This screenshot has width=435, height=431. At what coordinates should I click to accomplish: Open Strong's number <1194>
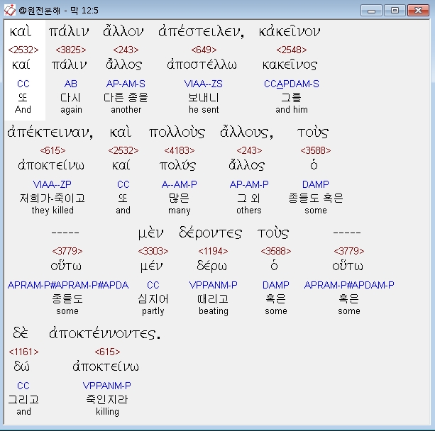pos(213,251)
